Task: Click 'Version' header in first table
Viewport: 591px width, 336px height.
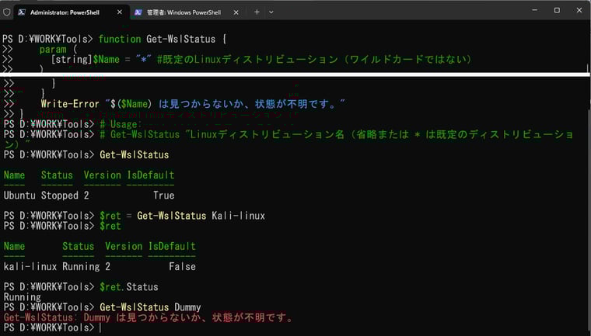Action: pyautogui.click(x=102, y=175)
